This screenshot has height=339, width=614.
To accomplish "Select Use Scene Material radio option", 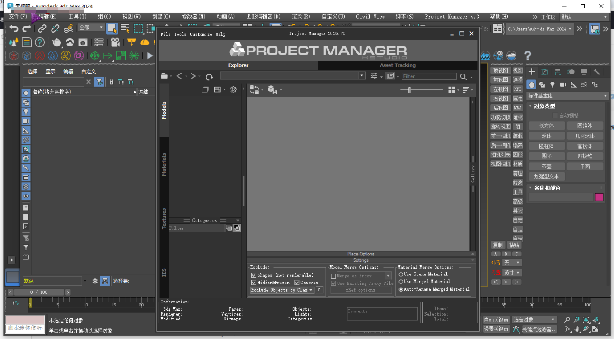I will (x=401, y=274).
